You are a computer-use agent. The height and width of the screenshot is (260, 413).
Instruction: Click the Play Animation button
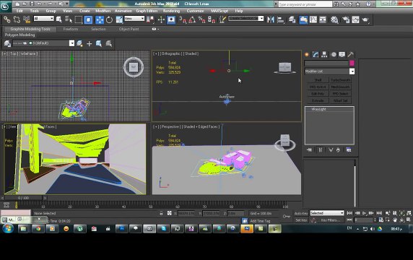tap(365, 213)
